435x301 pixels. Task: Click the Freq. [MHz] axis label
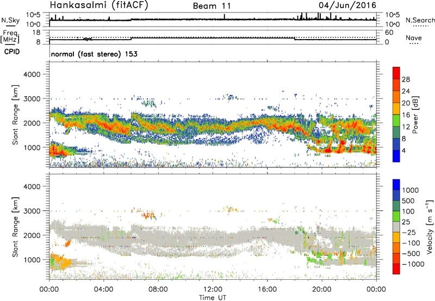click(10, 36)
